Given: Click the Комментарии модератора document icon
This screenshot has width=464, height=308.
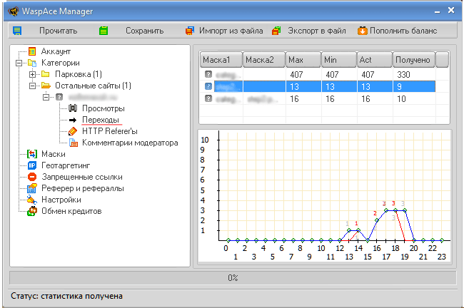Looking at the screenshot, I should tap(73, 143).
